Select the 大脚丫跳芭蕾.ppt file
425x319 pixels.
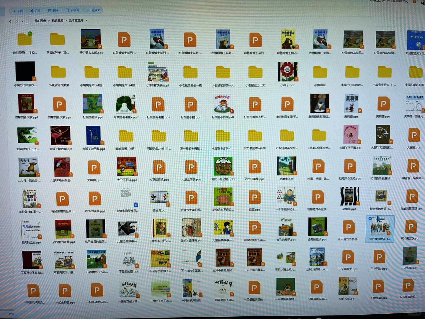tap(61, 136)
